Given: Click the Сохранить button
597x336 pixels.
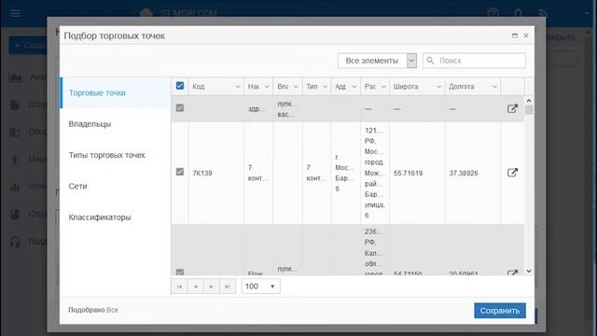Looking at the screenshot, I should coord(500,311).
